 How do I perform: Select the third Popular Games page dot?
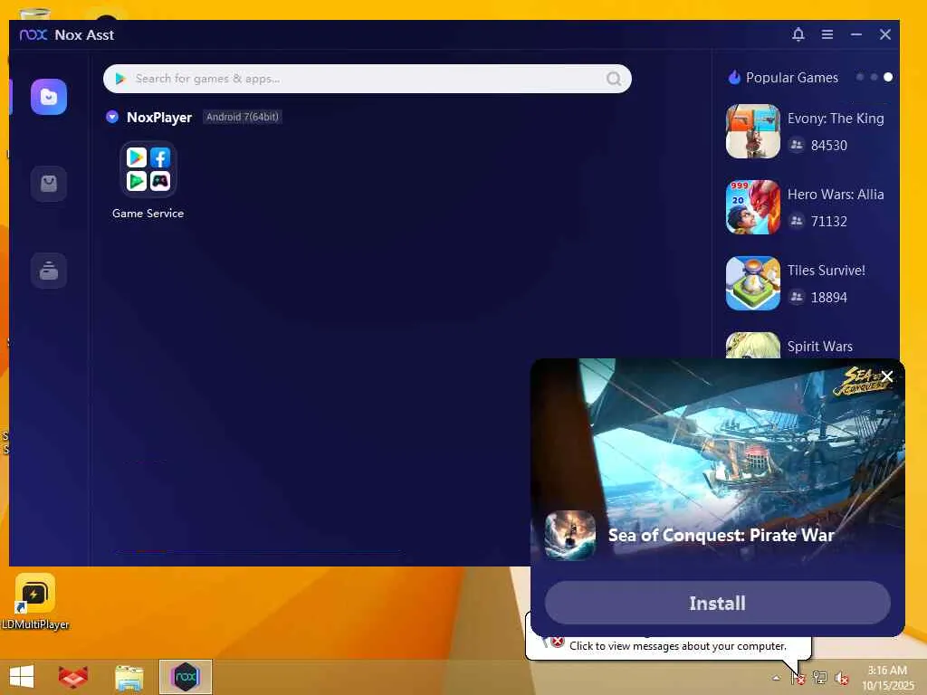pyautogui.click(x=888, y=78)
